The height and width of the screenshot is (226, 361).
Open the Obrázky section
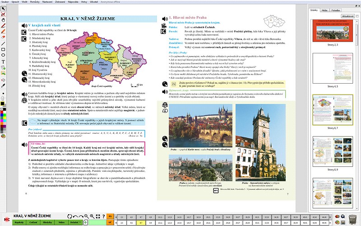[47, 222]
